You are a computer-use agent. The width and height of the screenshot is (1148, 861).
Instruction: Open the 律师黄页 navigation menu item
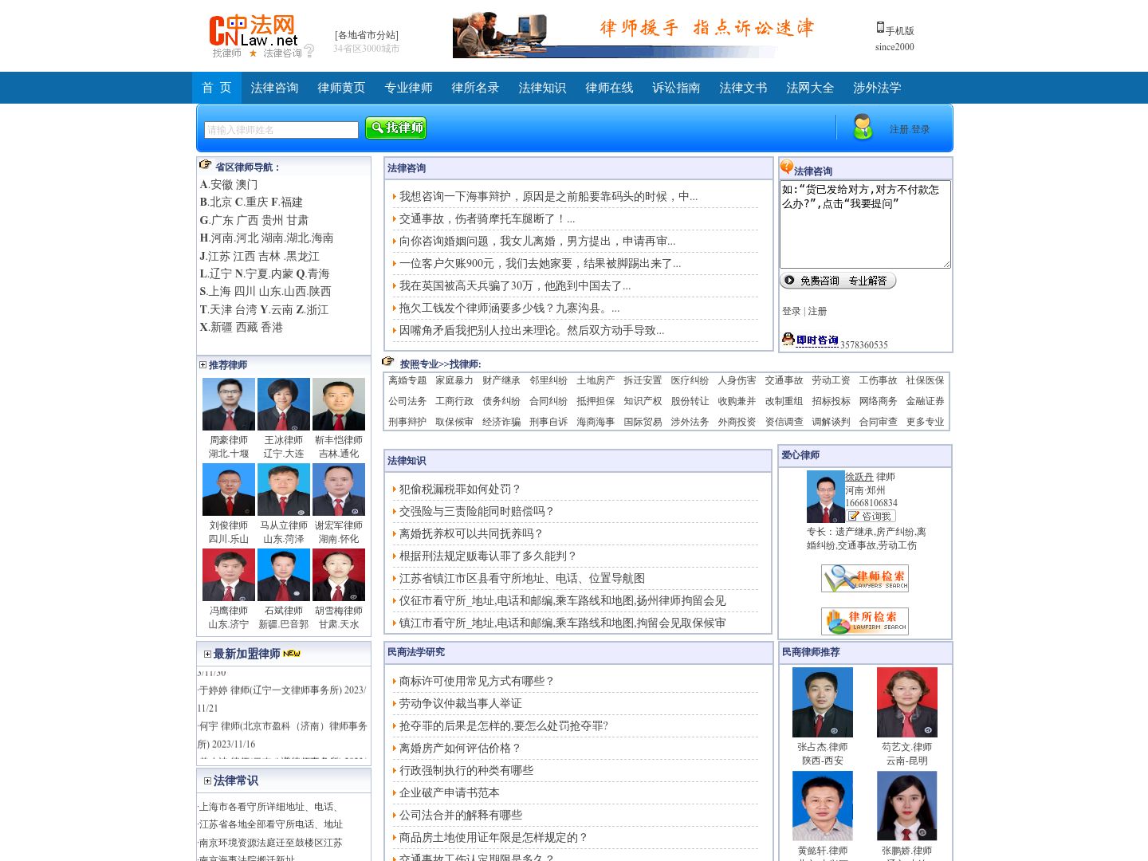[341, 88]
